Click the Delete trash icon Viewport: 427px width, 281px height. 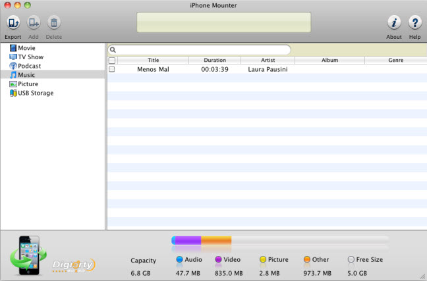54,22
